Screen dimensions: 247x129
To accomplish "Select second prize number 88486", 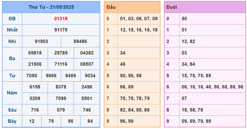I will [x=80, y=41].
